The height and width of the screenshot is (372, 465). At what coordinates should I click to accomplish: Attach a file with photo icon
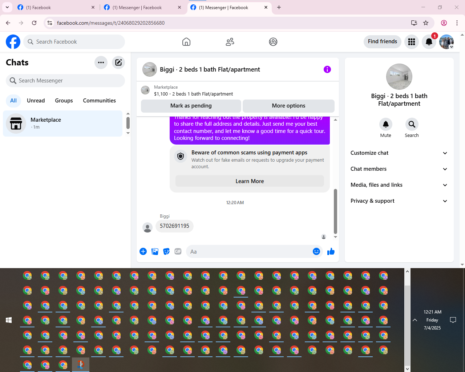click(x=155, y=251)
